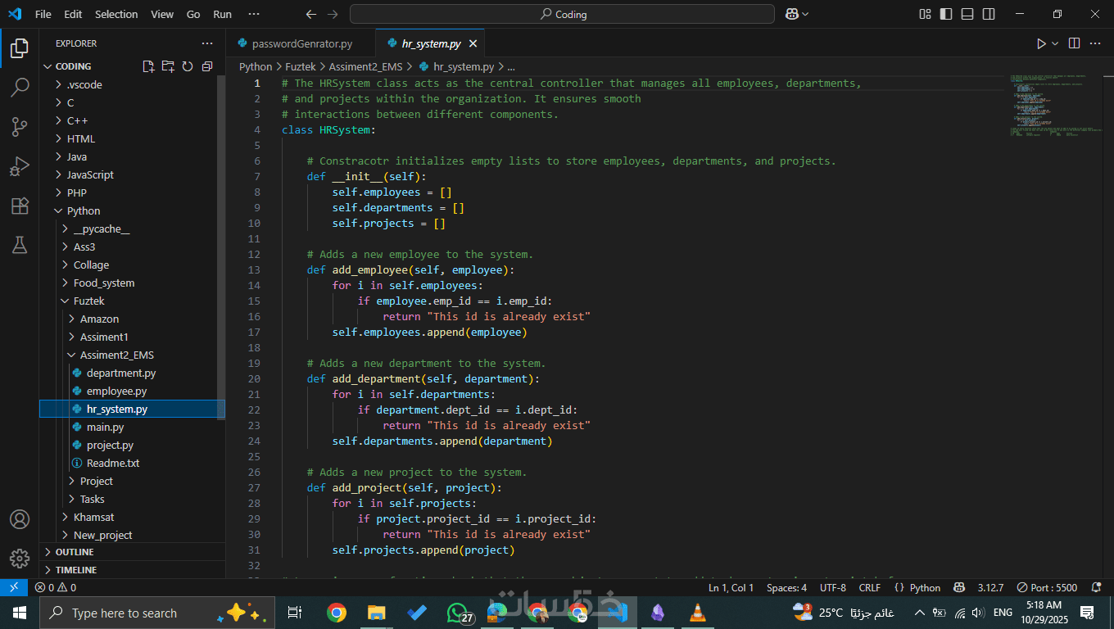Open the Run and Debug view
Image resolution: width=1114 pixels, height=629 pixels.
click(20, 166)
